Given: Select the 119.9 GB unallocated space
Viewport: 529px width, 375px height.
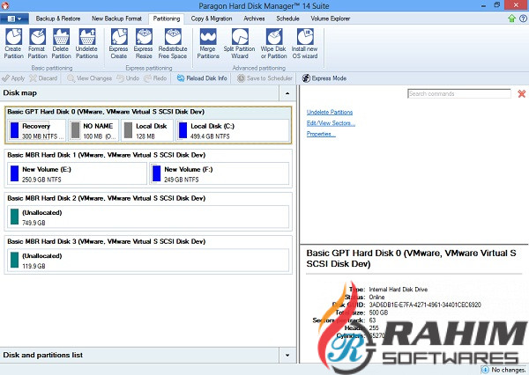Looking at the screenshot, I should (148, 261).
